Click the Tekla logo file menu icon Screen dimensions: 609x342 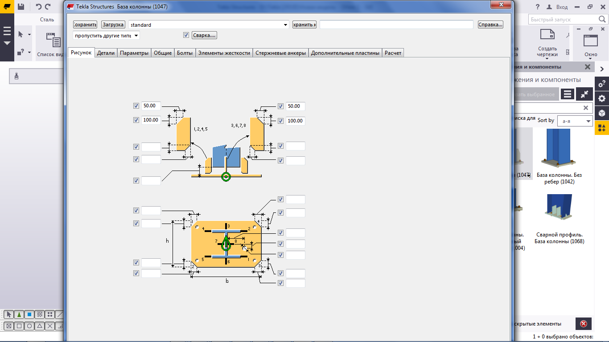(7, 7)
